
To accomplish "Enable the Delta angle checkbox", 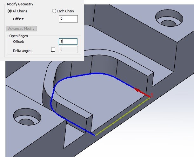I will tap(53, 49).
